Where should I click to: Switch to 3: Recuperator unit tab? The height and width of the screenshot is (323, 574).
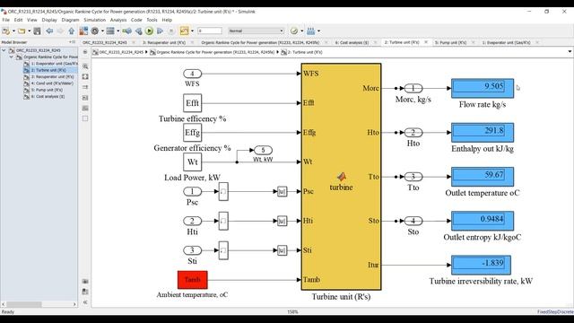[164, 42]
